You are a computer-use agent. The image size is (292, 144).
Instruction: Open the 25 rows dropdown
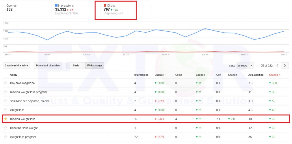(x=244, y=66)
